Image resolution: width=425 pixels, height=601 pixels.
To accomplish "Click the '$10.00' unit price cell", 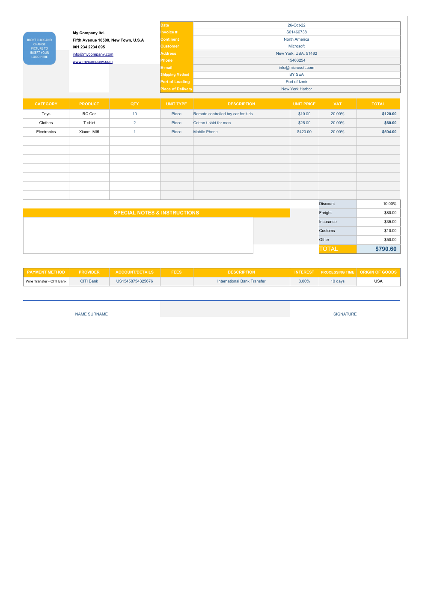I will click(304, 114).
